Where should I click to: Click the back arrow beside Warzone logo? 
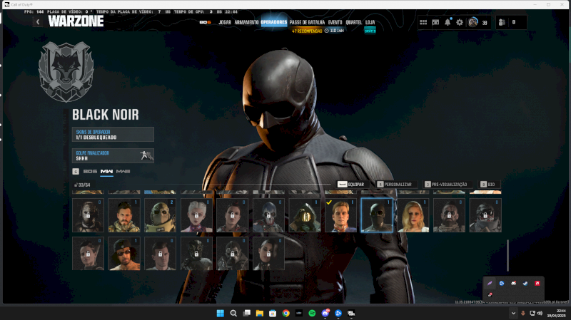(38, 22)
